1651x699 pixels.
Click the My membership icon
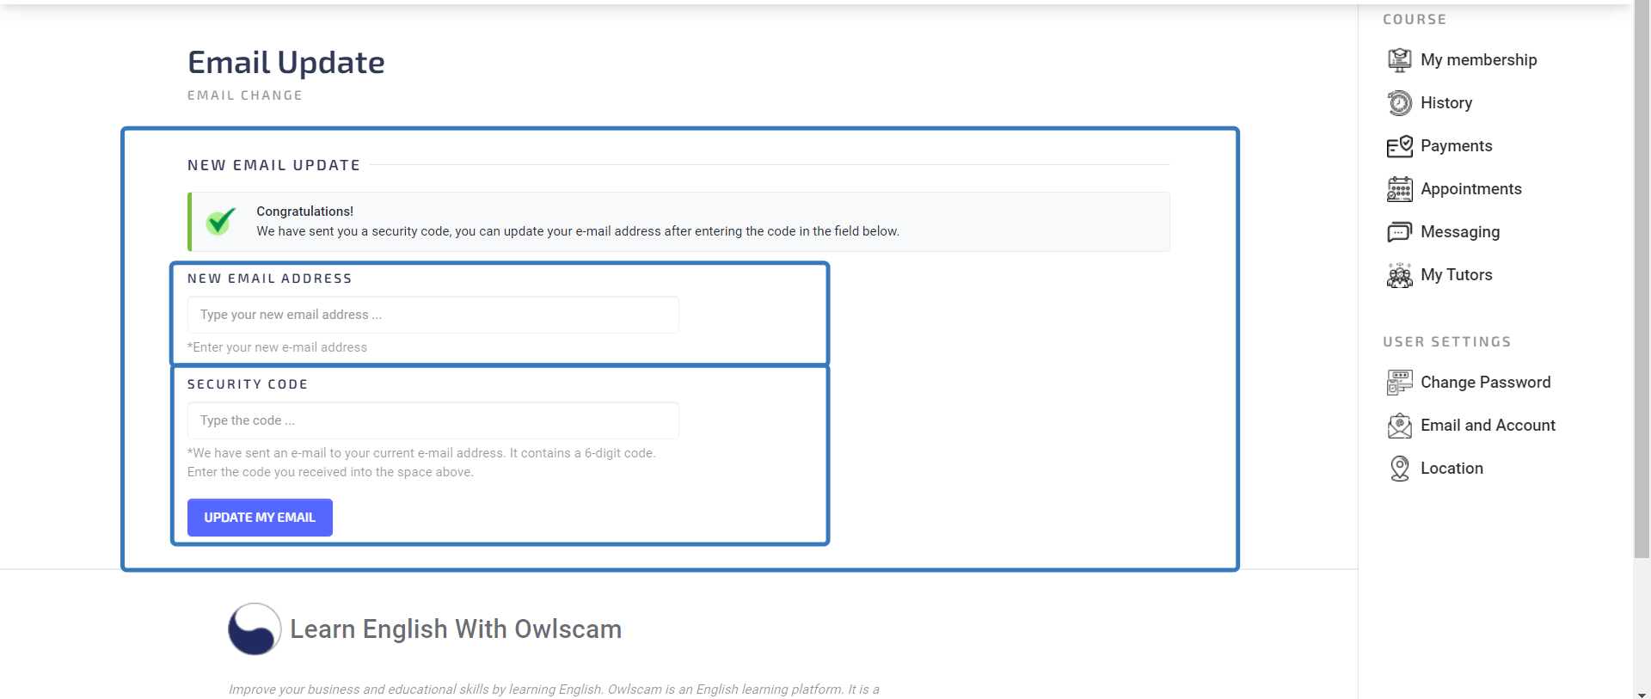1399,60
